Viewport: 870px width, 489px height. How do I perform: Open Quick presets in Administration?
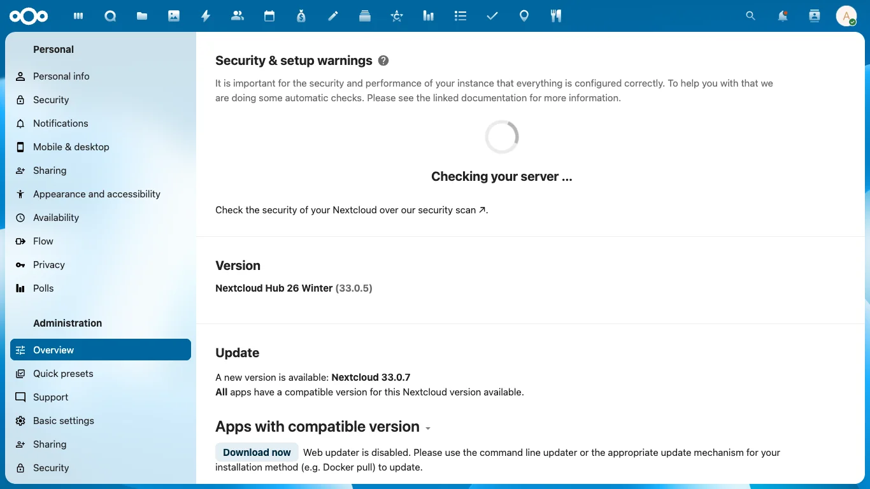(x=101, y=374)
